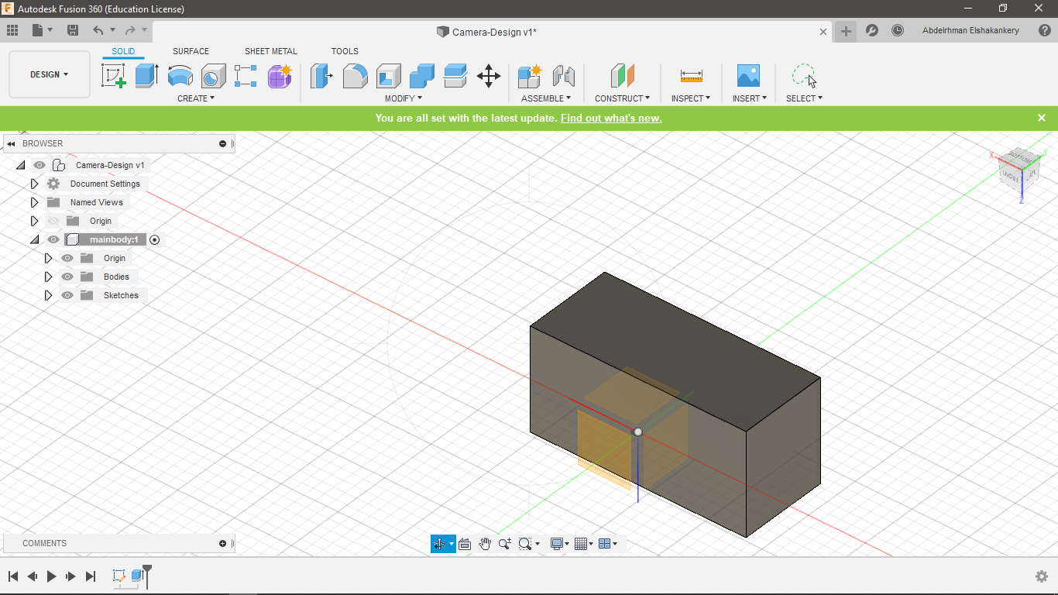Go to the timeline end
This screenshot has width=1058, height=595.
click(x=91, y=576)
